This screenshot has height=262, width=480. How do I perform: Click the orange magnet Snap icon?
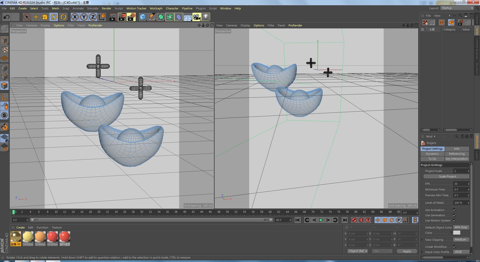pyautogui.click(x=5, y=127)
